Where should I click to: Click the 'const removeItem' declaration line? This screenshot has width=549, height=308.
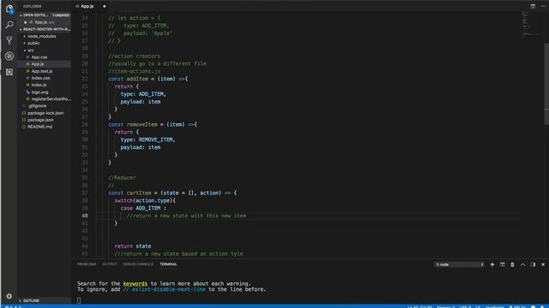(x=153, y=125)
